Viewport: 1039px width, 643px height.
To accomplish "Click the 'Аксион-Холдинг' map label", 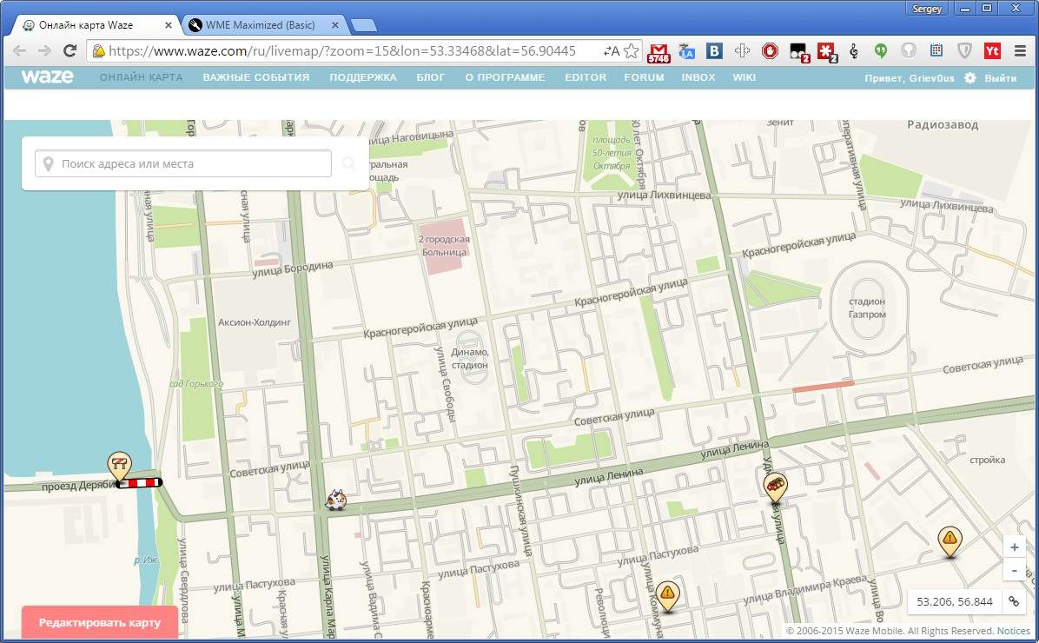I will coord(255,322).
